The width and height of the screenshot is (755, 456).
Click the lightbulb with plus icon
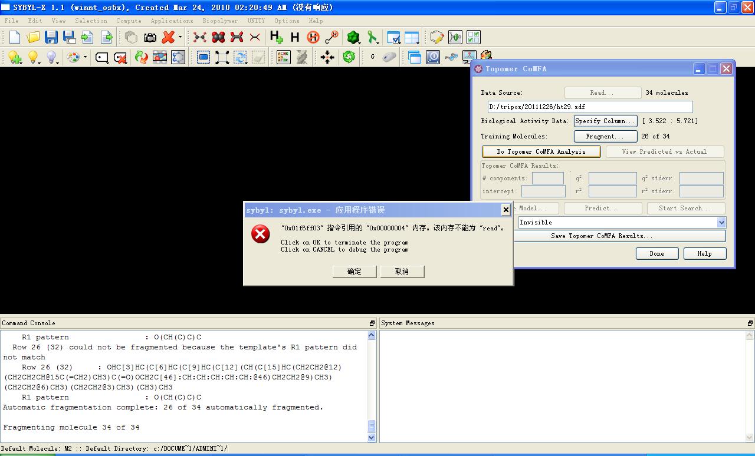pyautogui.click(x=15, y=57)
